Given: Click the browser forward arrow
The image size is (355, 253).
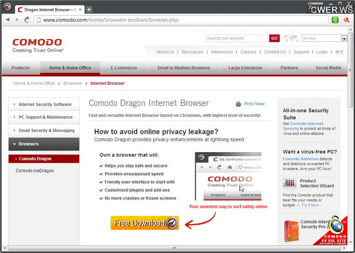Looking at the screenshot, I should click(17, 19).
